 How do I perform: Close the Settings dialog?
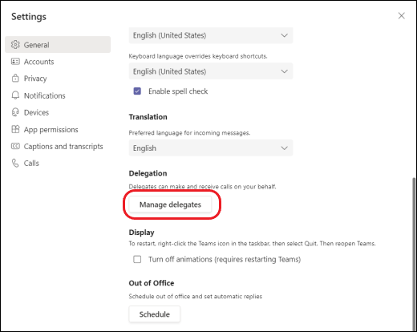click(402, 16)
